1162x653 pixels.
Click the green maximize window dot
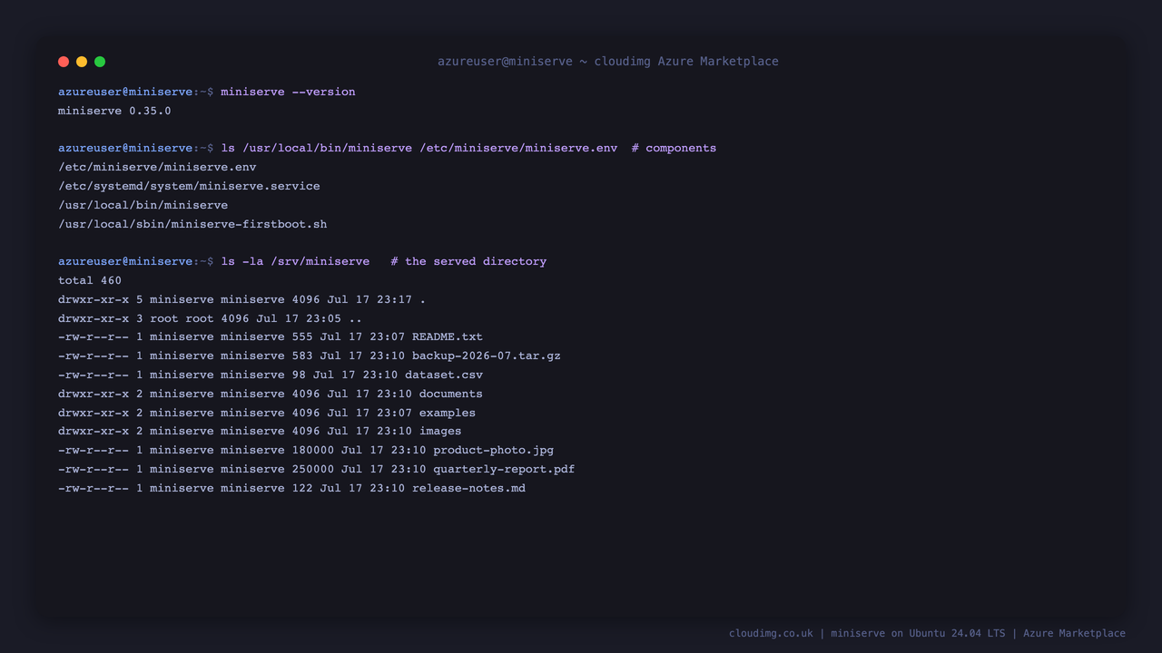point(100,62)
